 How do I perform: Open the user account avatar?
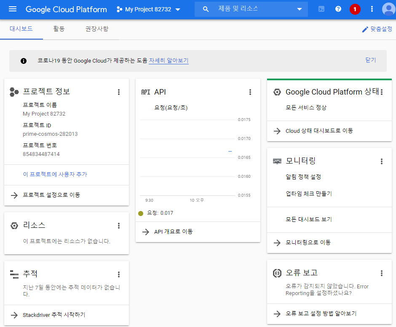tap(389, 9)
